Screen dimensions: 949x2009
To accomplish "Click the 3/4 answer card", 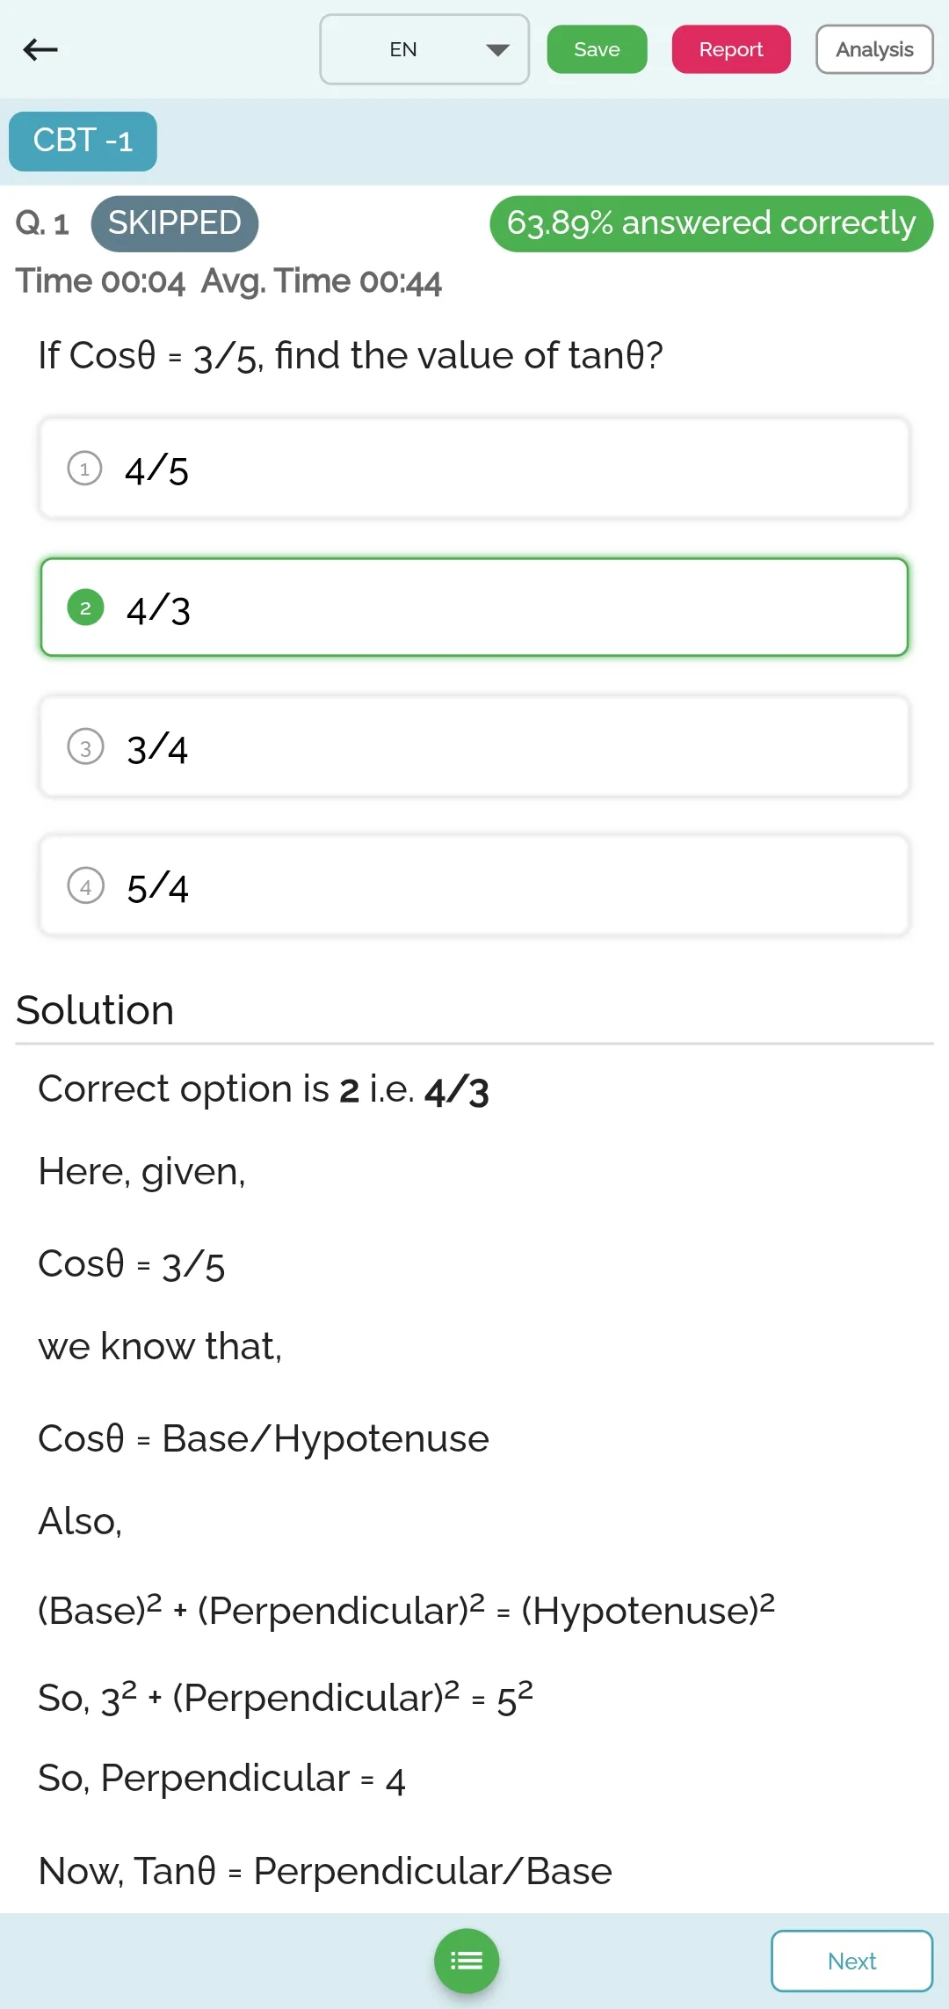I will (x=474, y=746).
